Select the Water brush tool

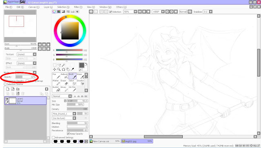[80, 76]
